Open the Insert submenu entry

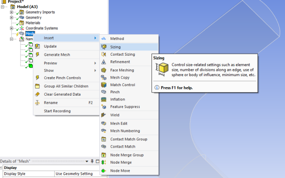click(x=66, y=38)
